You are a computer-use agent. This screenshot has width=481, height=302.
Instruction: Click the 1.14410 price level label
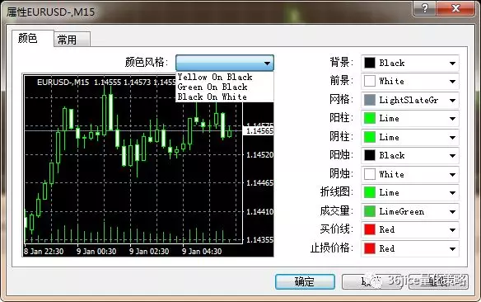tap(259, 212)
